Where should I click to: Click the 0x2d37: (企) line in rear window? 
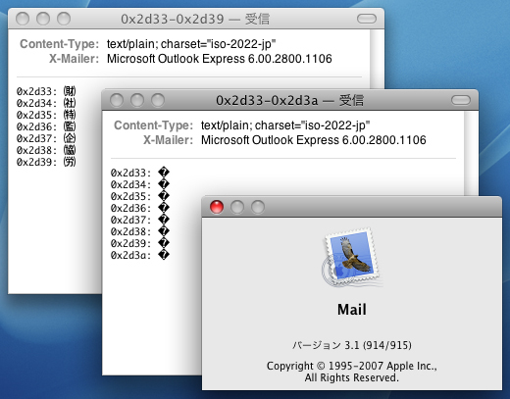click(46, 138)
